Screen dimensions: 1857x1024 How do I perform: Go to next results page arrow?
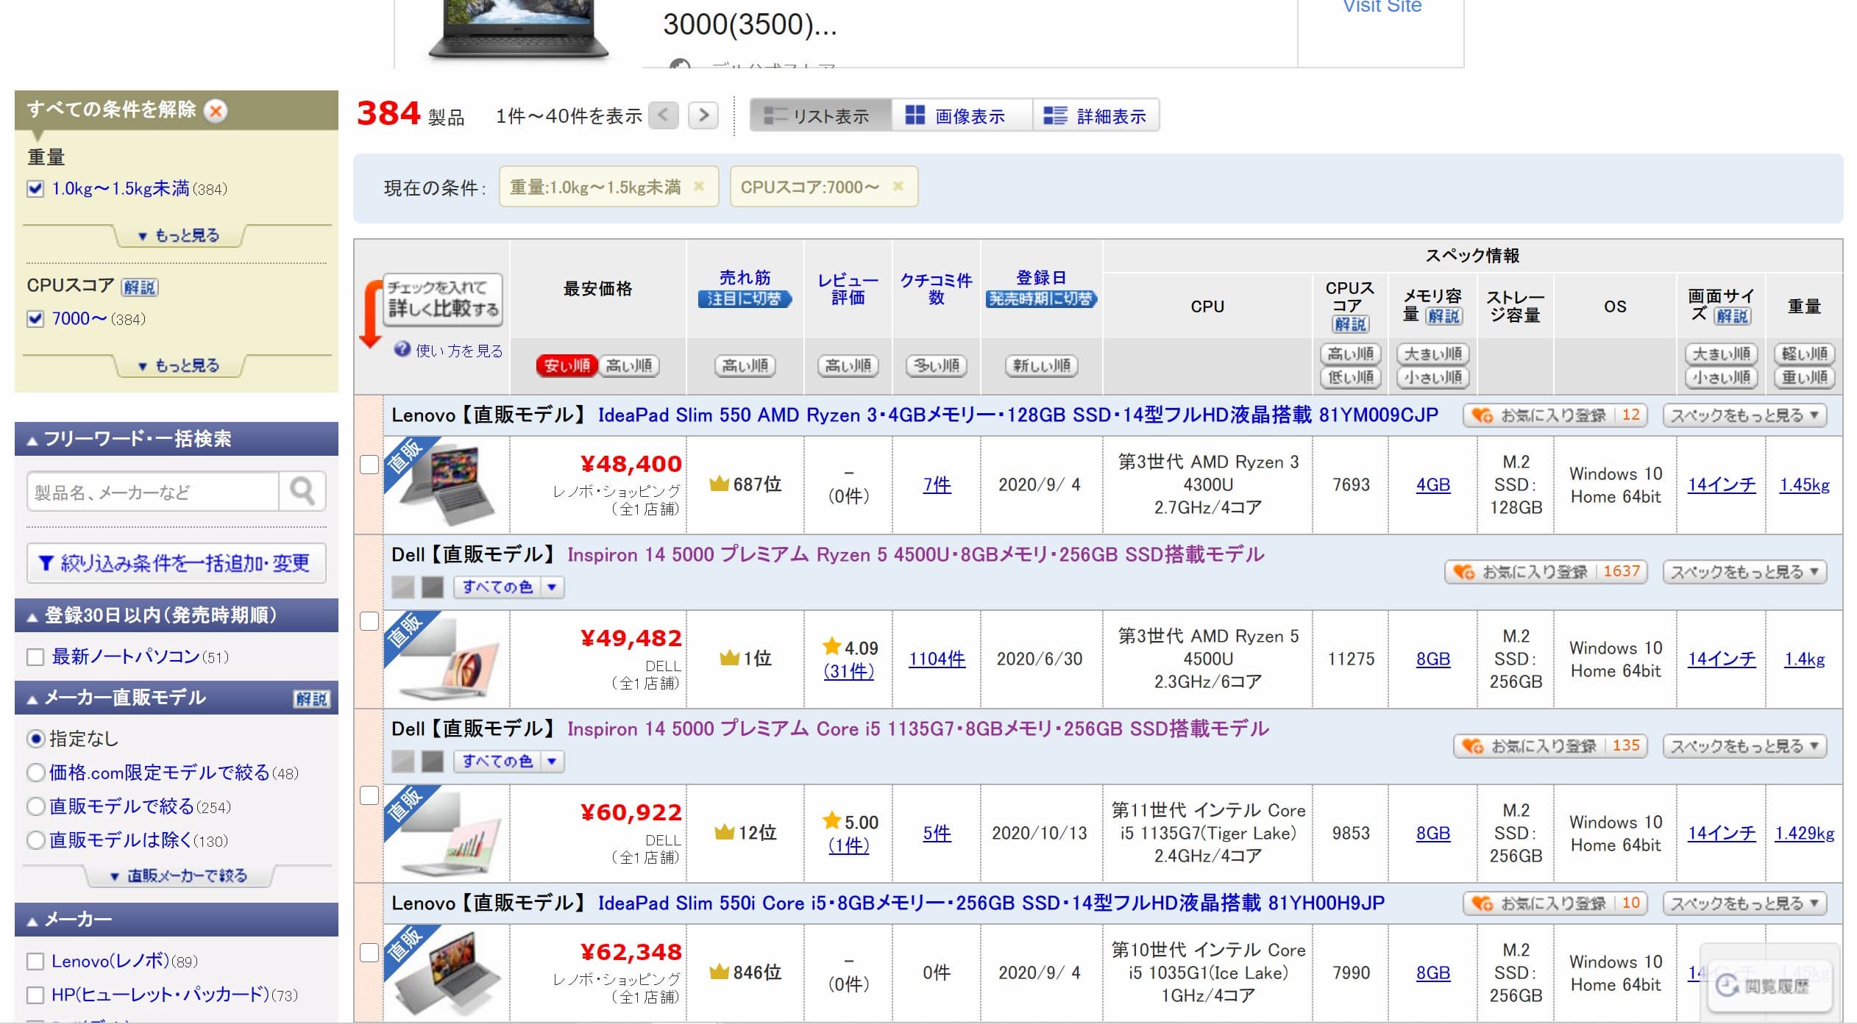[x=704, y=115]
